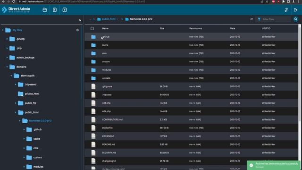The width and height of the screenshot is (302, 170).
Task: Sort by the Name column header
Action: click(x=105, y=28)
